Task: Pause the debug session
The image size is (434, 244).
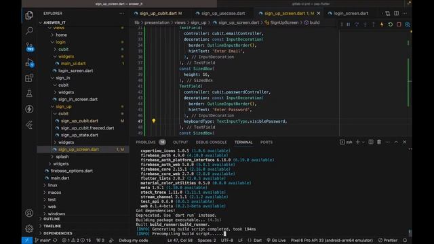Action: (348, 24)
